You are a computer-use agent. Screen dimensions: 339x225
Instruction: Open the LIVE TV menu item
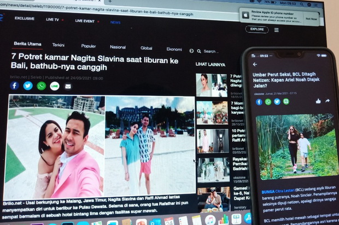tap(52, 20)
